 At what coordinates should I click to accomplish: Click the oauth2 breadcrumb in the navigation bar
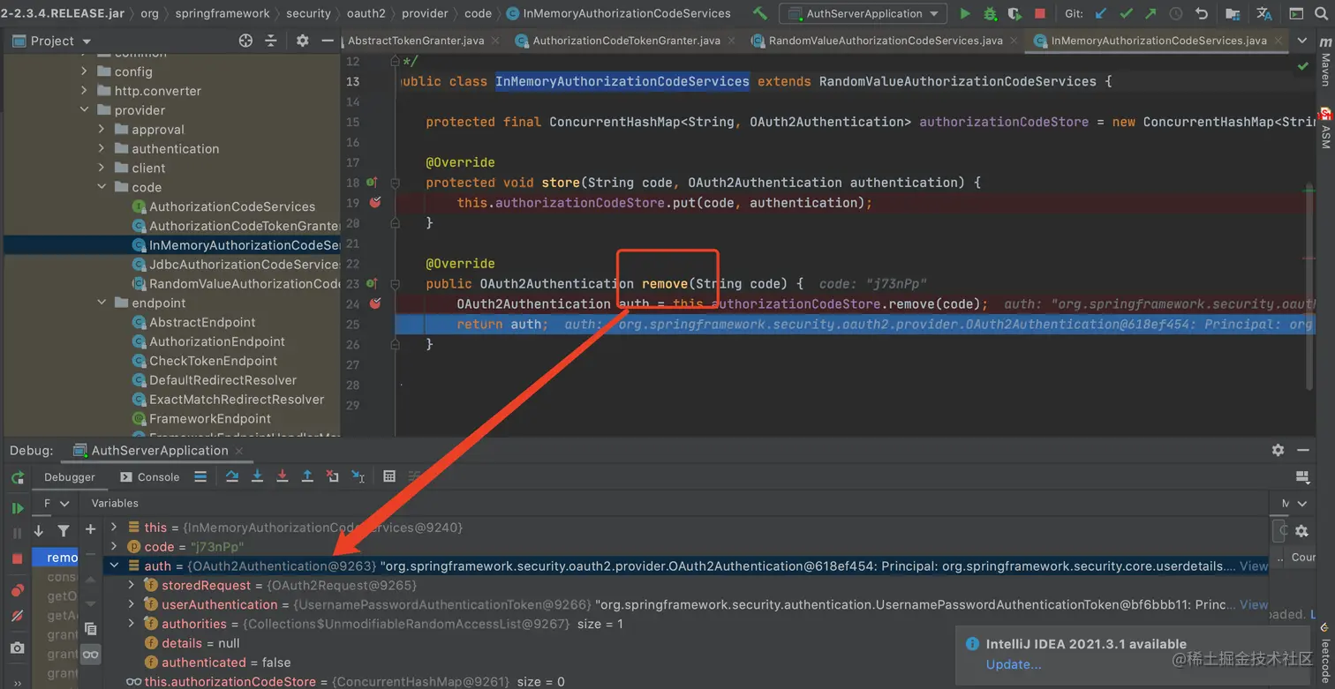(x=366, y=13)
